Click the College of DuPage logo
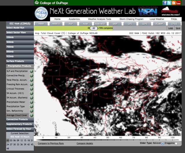185x153 pixels. 51,3
